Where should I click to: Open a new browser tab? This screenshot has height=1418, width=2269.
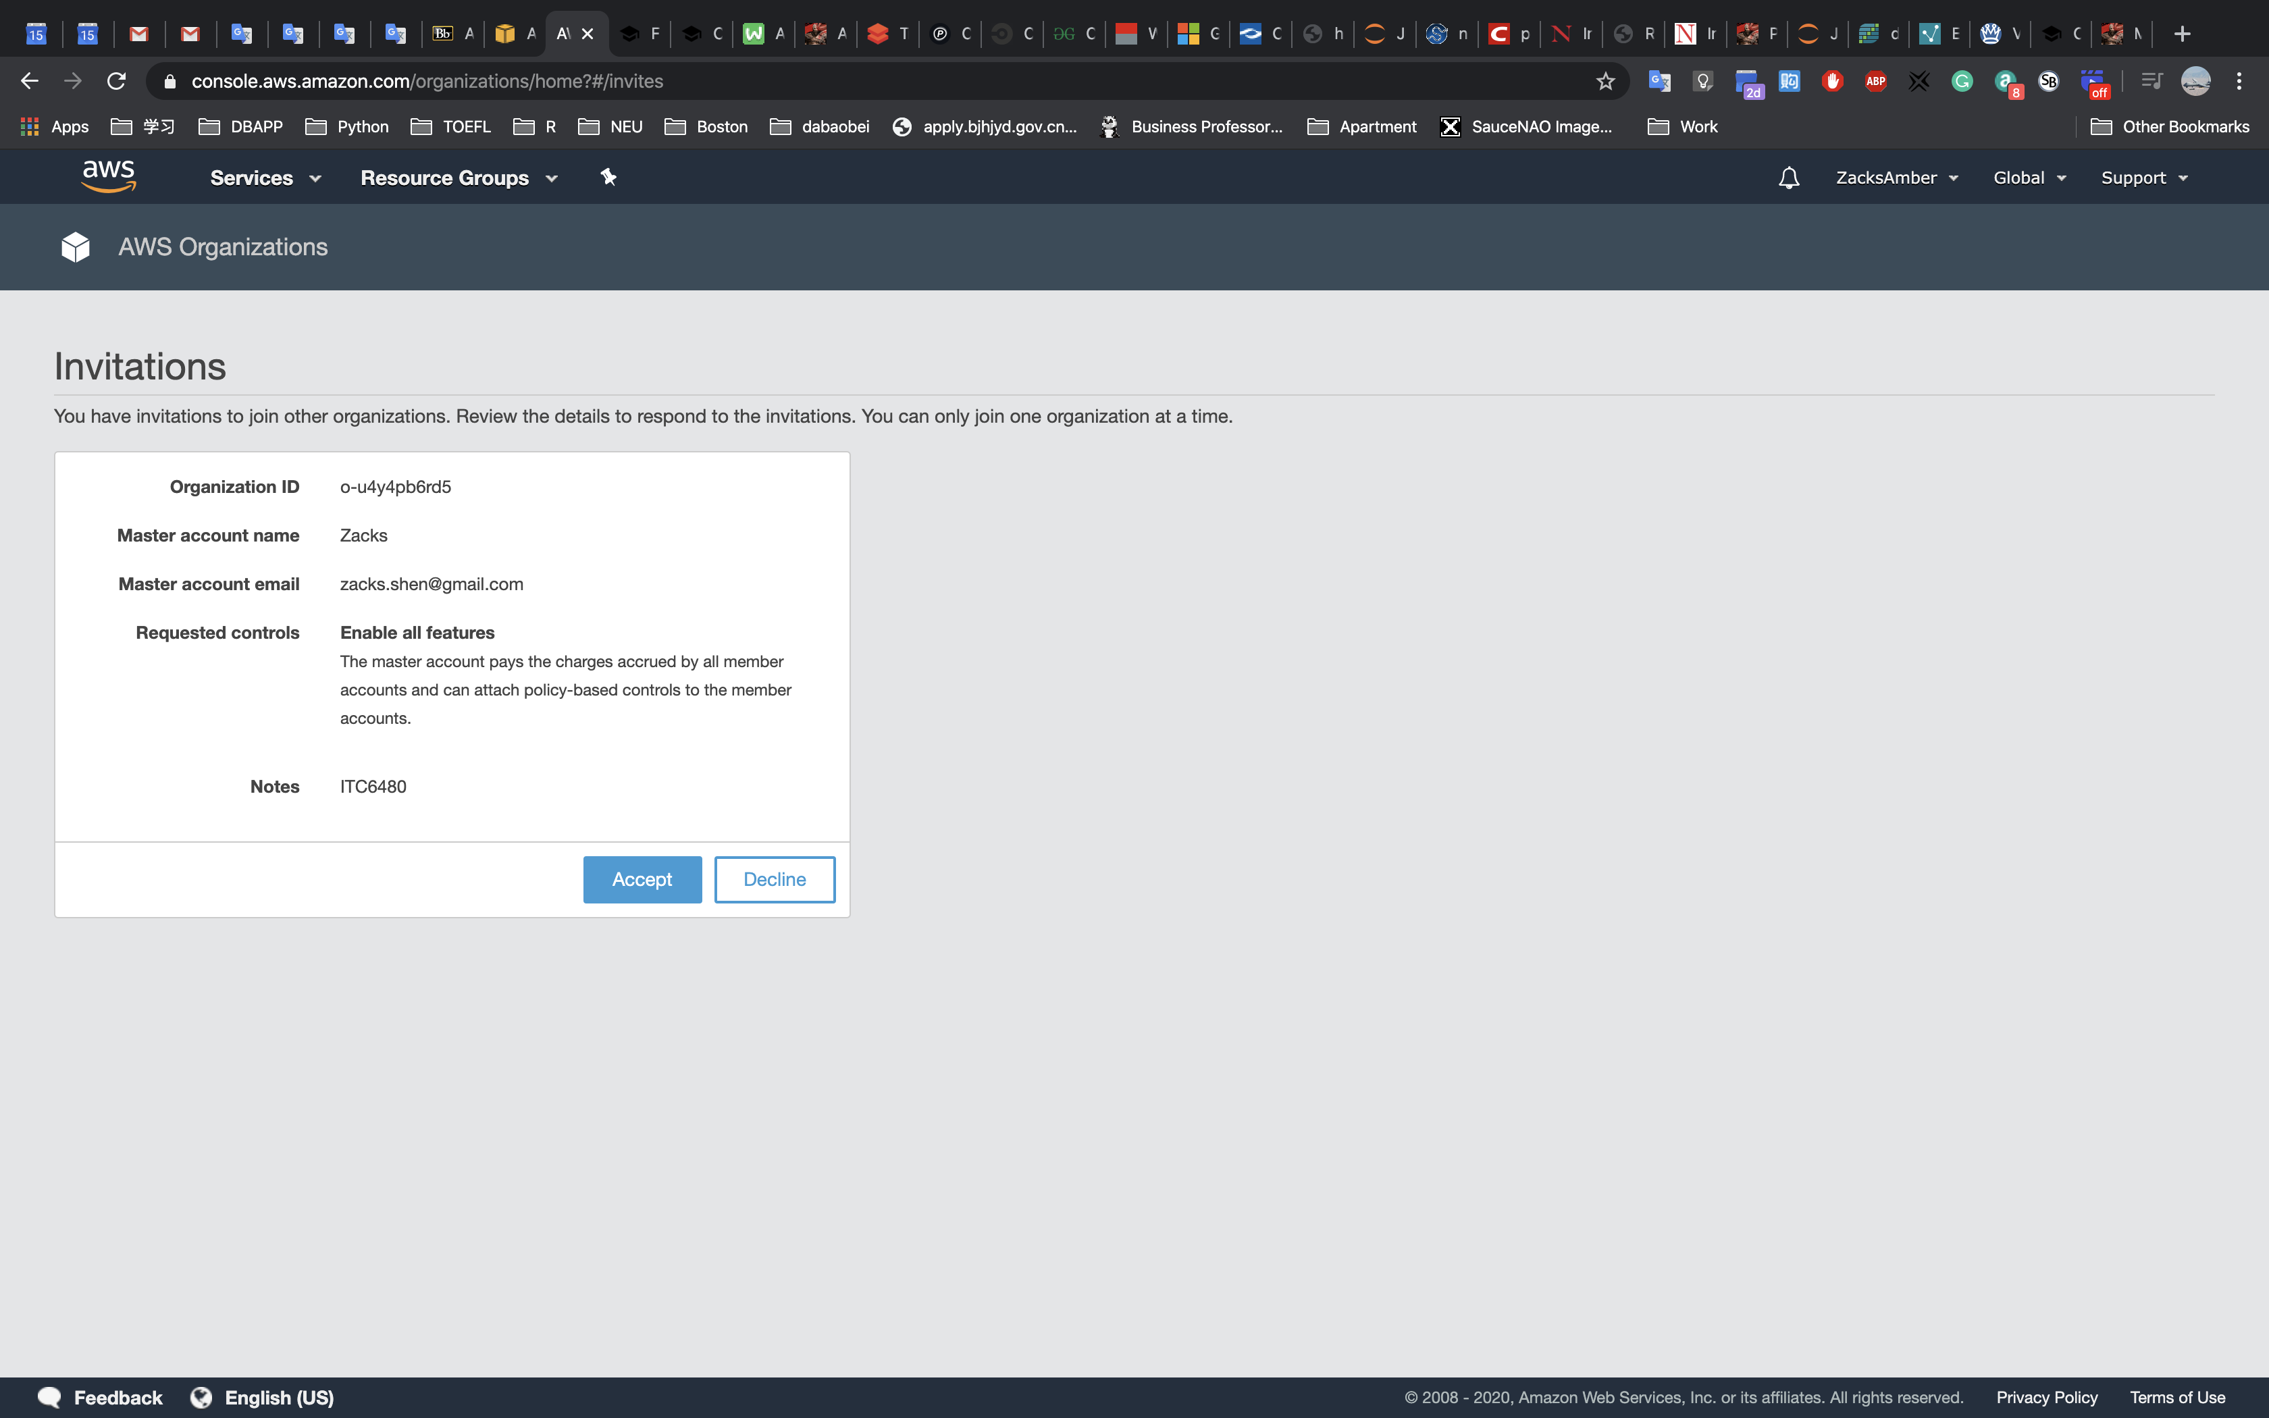pyautogui.click(x=2182, y=34)
